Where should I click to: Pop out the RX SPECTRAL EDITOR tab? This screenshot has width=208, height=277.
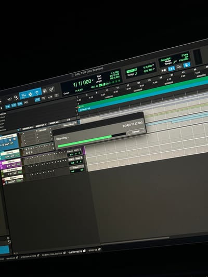(x=64, y=253)
